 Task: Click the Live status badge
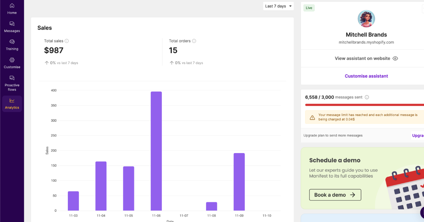309,7
